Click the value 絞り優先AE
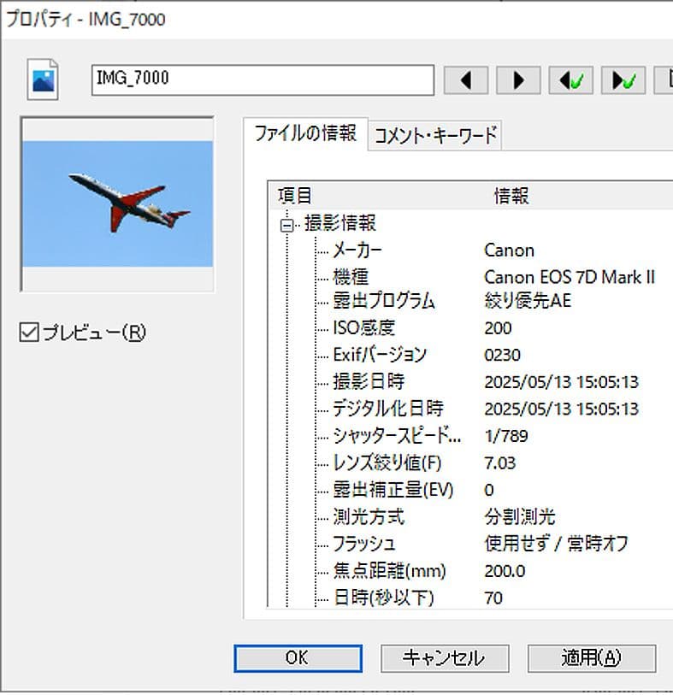This screenshot has width=673, height=695. point(528,301)
